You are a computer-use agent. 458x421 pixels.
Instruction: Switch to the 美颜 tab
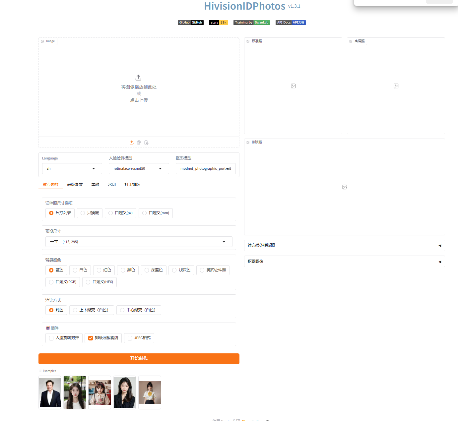(x=95, y=185)
